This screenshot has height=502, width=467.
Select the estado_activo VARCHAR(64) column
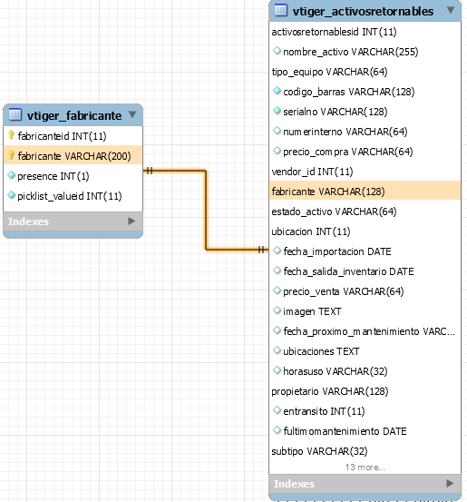pyautogui.click(x=365, y=212)
